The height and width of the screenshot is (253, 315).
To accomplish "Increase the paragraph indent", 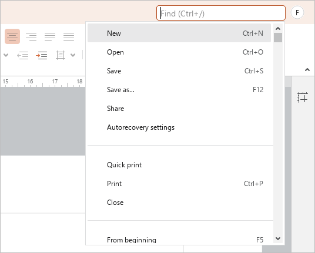I will point(41,55).
